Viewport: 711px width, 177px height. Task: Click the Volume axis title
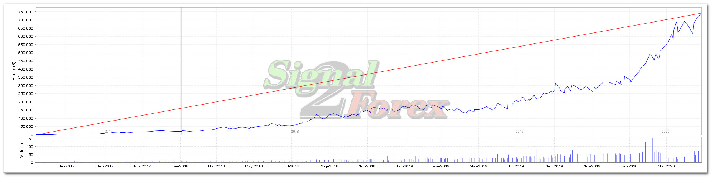pos(21,150)
